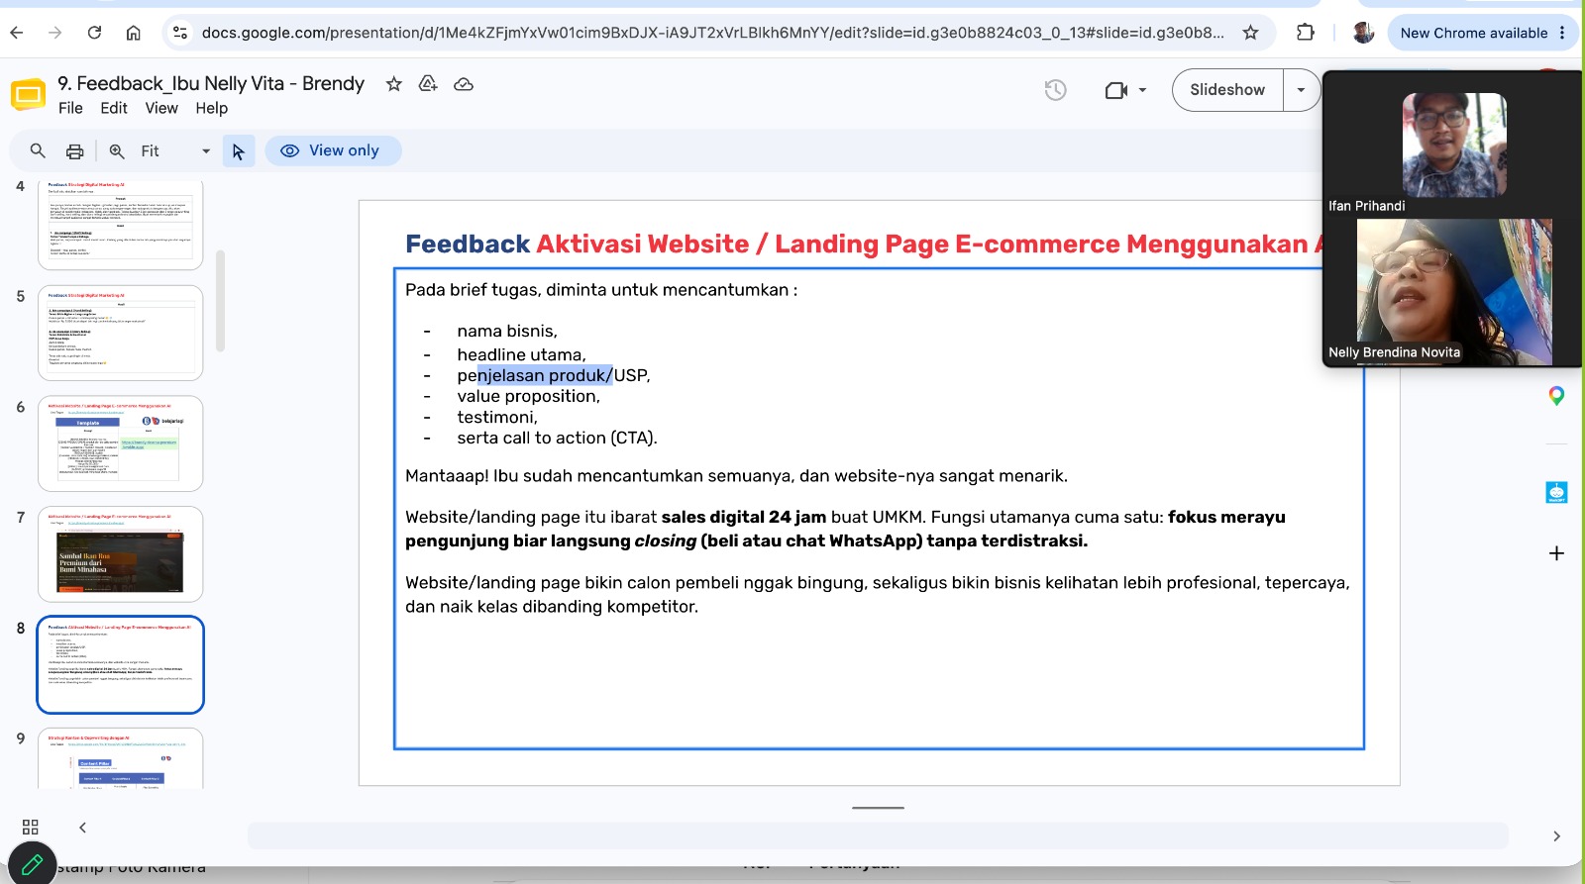Click the bold text 'sales digital 24 jam'
Screen dimensions: 1585x884
click(x=744, y=517)
